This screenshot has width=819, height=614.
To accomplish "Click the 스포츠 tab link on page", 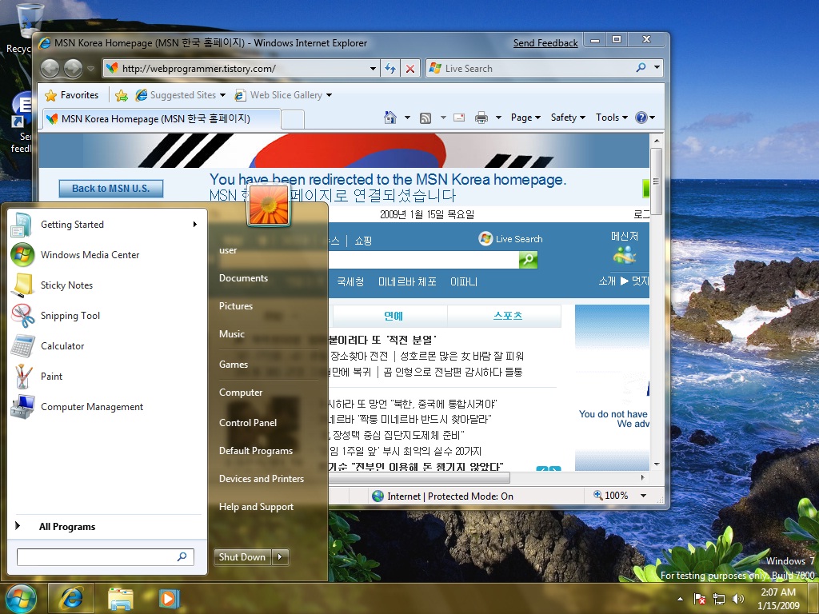I will click(x=508, y=316).
